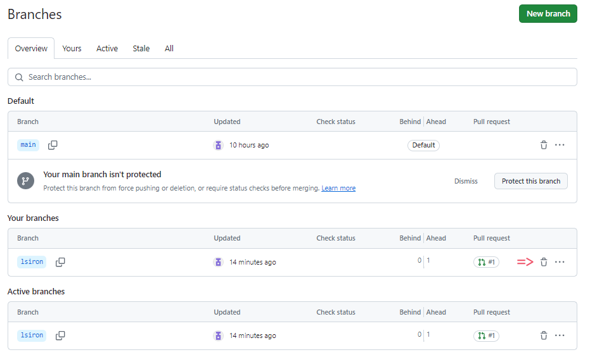The image size is (590, 357).
Task: Open the Active branches tab
Action: tap(107, 49)
